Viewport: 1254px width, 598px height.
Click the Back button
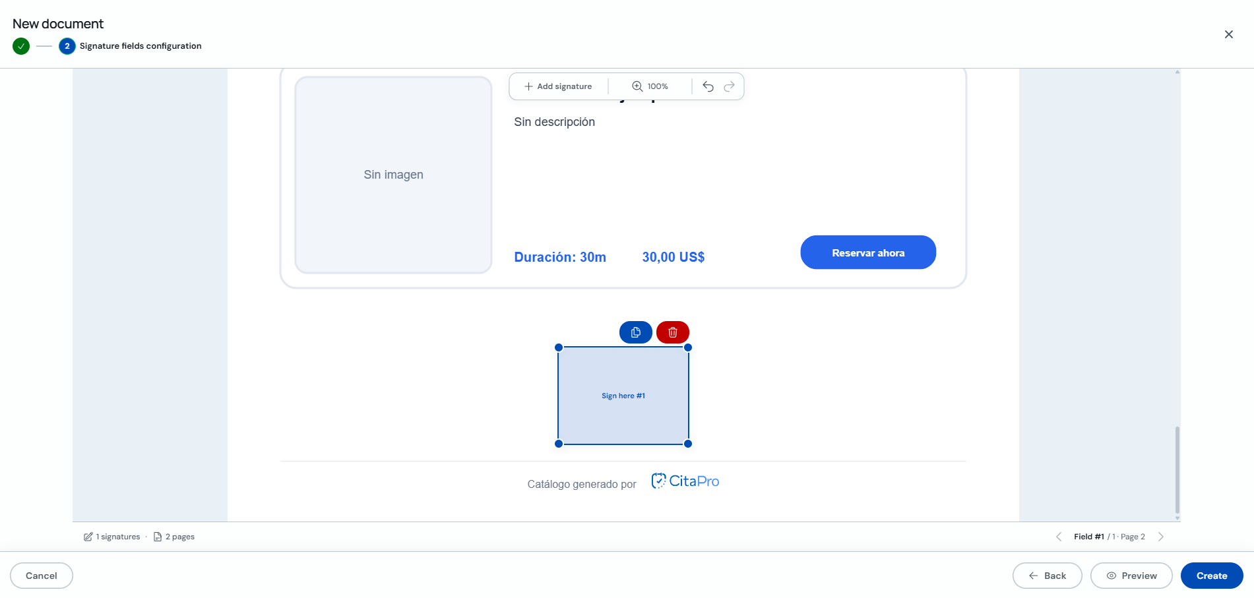[1048, 576]
